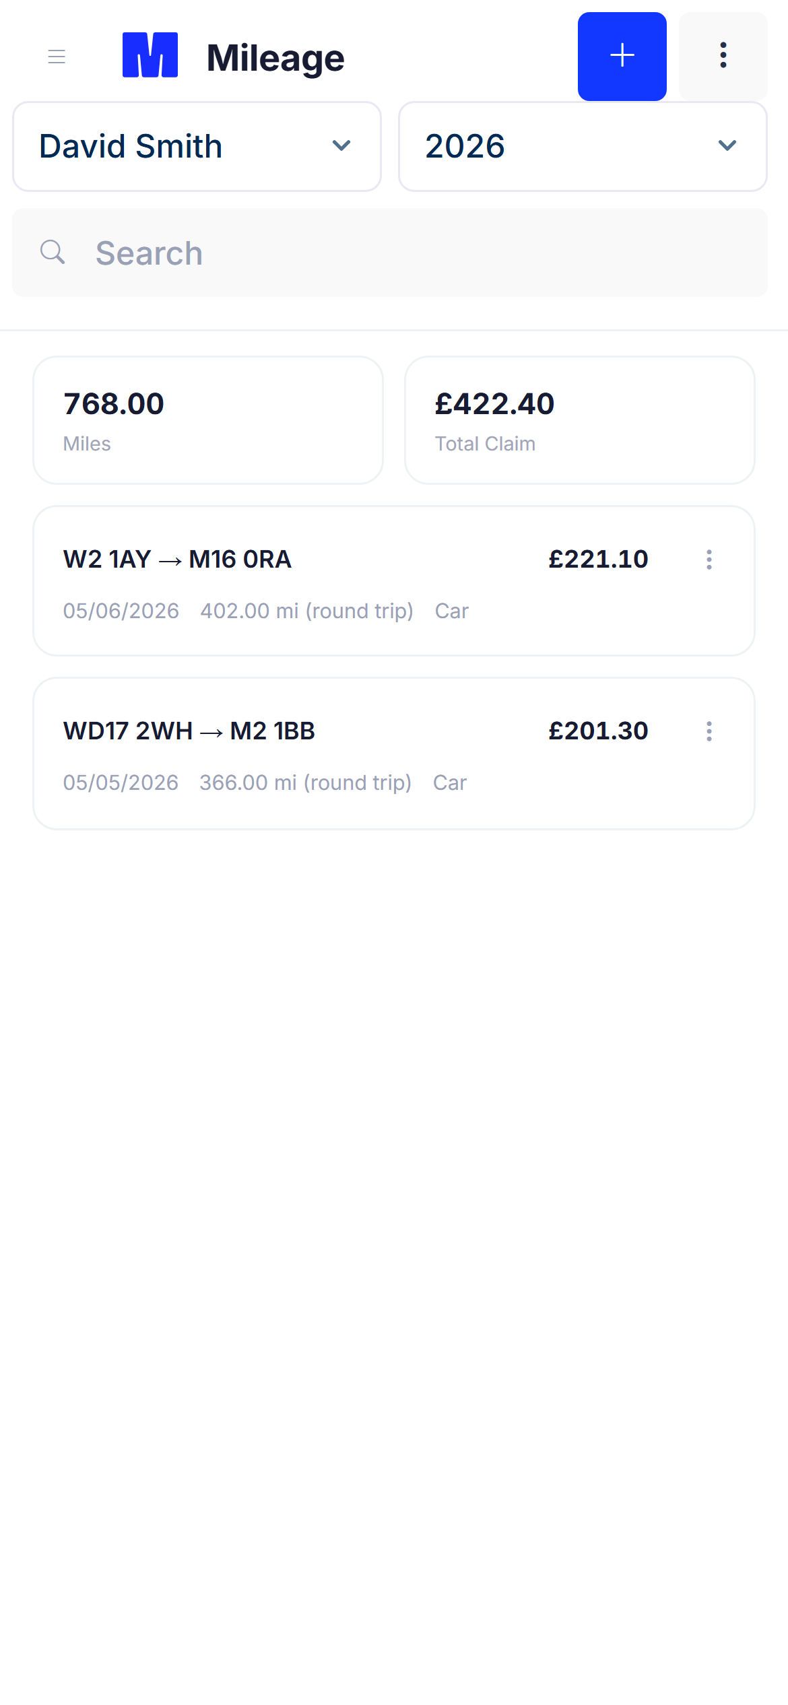The width and height of the screenshot is (788, 1705).
Task: Open the W2 1AY to M16 0RA trip
Action: 394,580
